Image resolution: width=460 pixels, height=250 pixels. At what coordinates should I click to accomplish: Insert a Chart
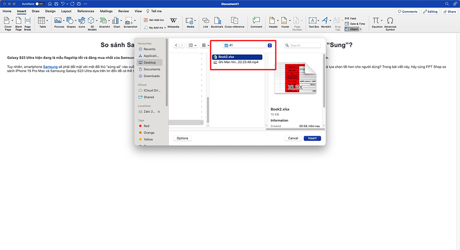[116, 23]
